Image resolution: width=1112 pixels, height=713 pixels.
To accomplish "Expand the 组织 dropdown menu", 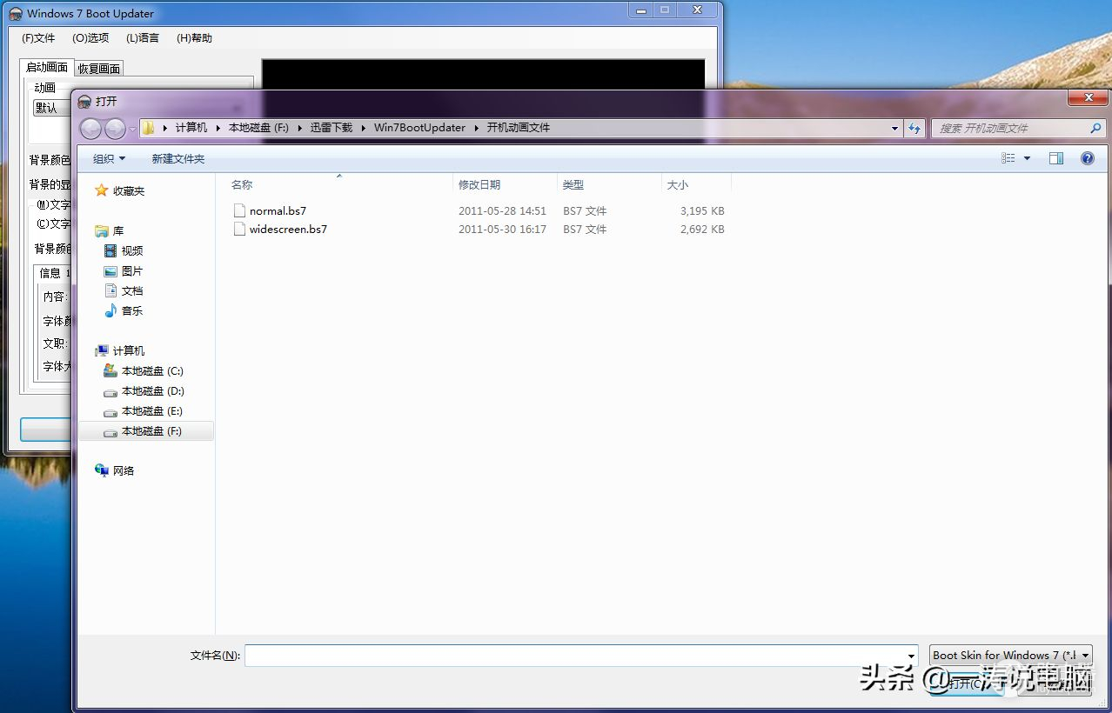I will pyautogui.click(x=109, y=159).
